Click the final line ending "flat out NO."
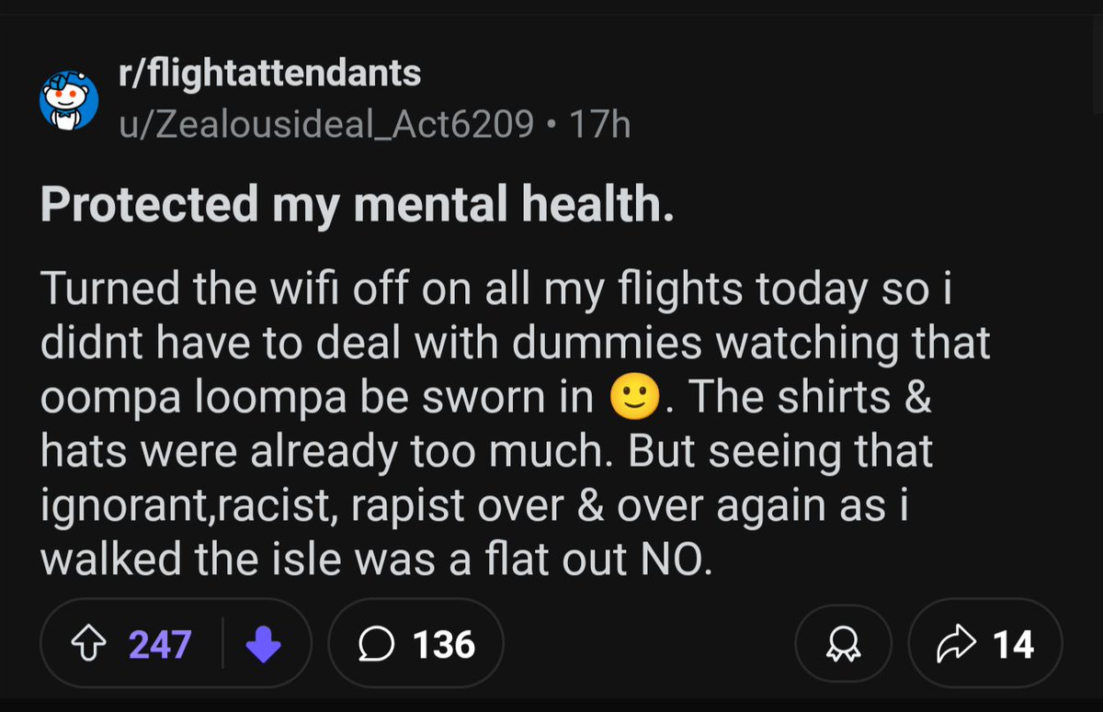This screenshot has height=712, width=1103. pos(377,558)
